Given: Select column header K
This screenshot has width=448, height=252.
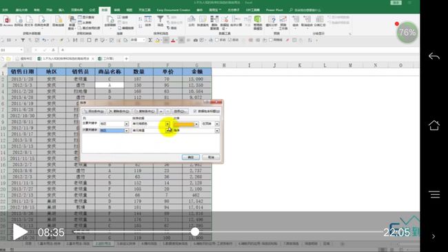Looking at the screenshot, I should click(x=300, y=65).
